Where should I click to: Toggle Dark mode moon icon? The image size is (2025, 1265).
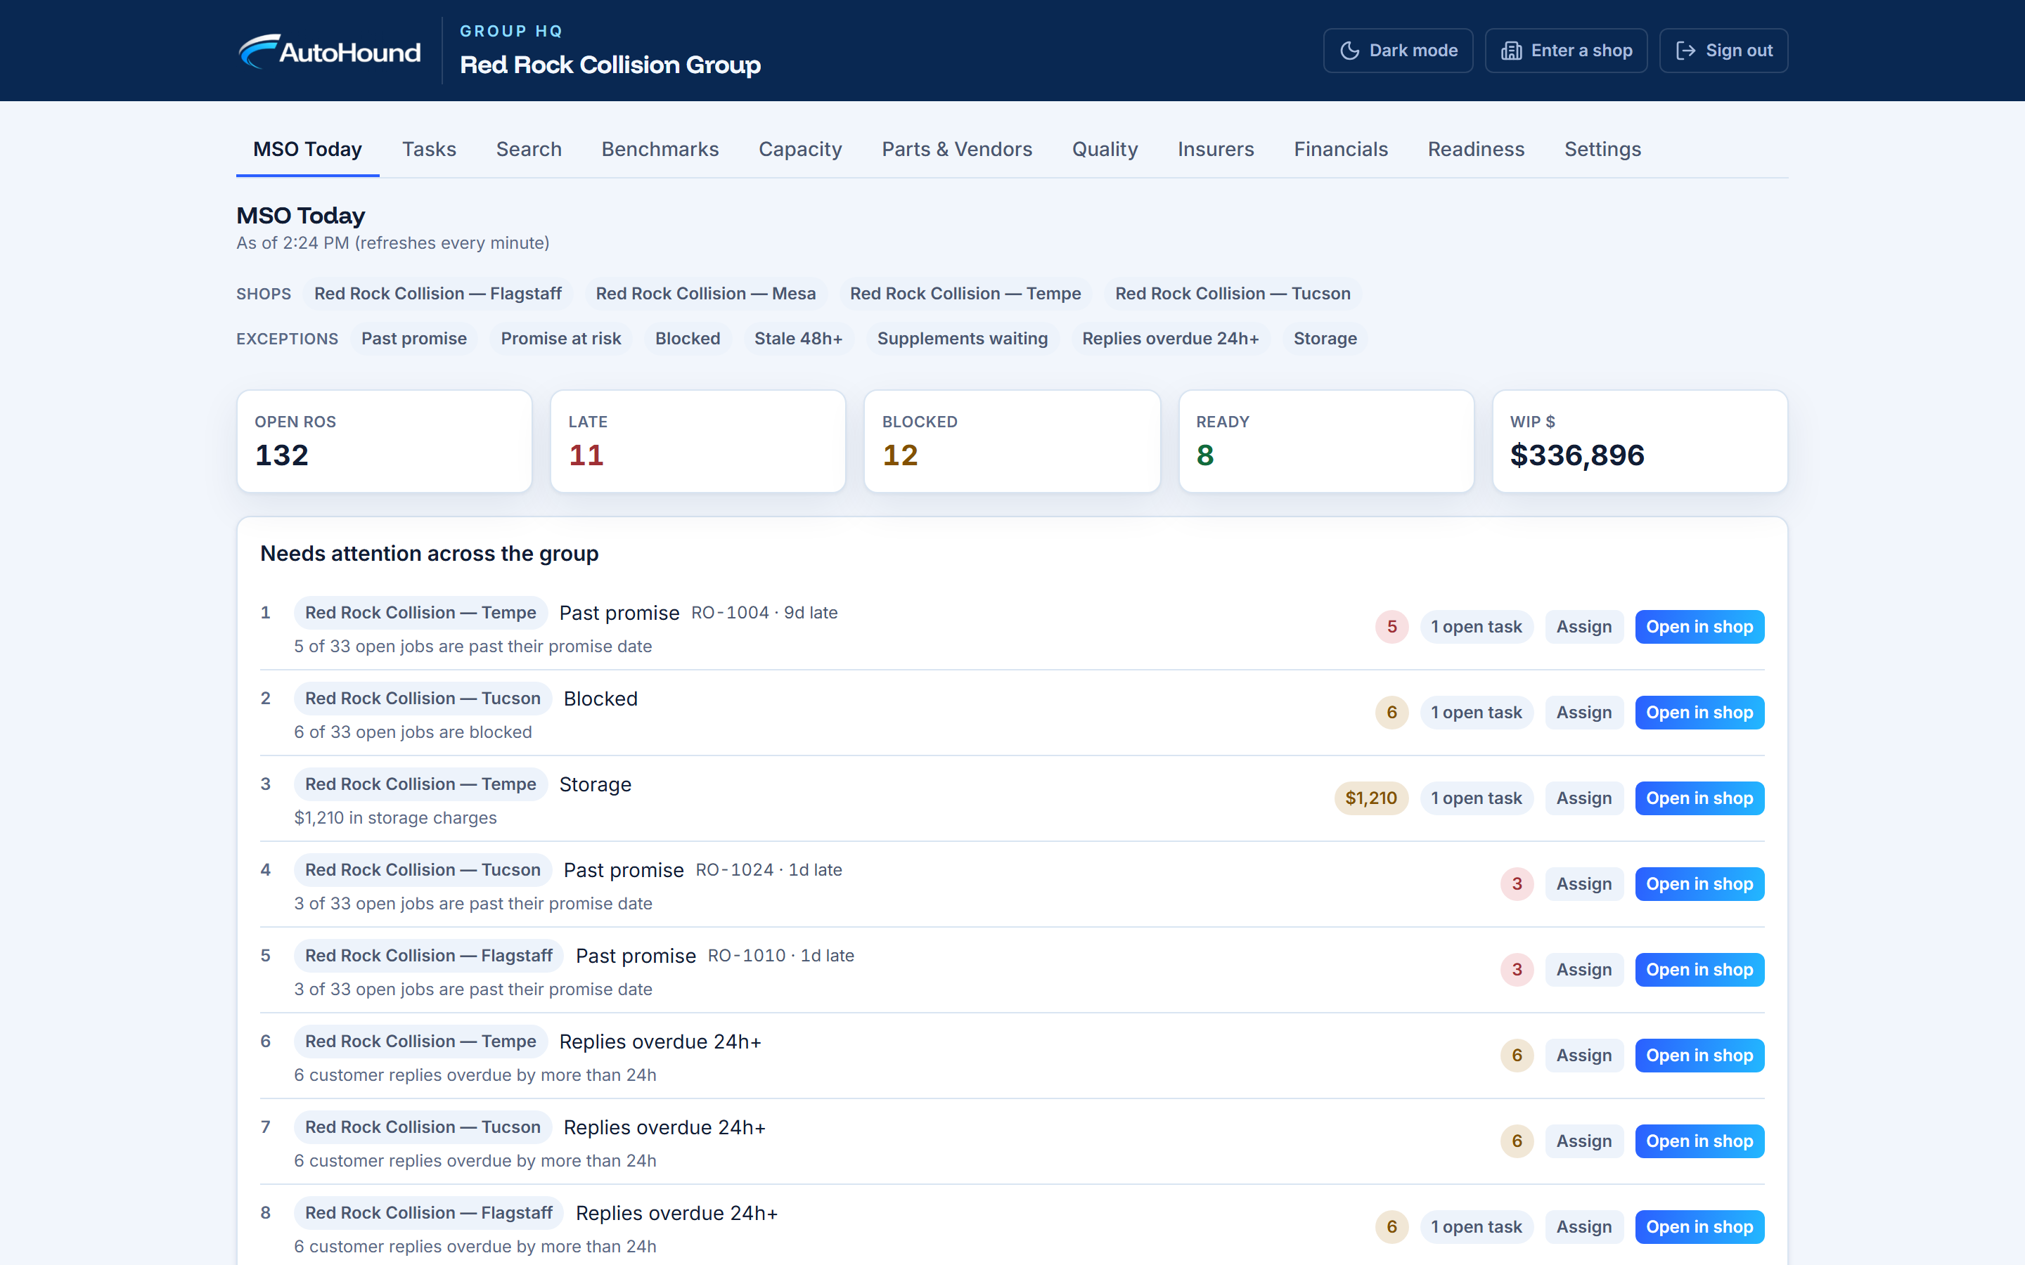[x=1349, y=51]
